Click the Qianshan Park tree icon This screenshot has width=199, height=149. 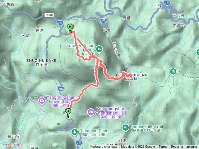(75, 132)
